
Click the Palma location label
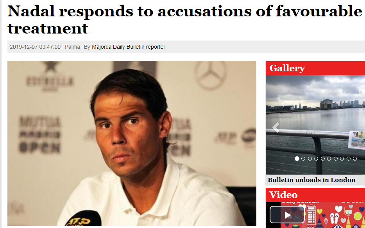[x=72, y=47]
